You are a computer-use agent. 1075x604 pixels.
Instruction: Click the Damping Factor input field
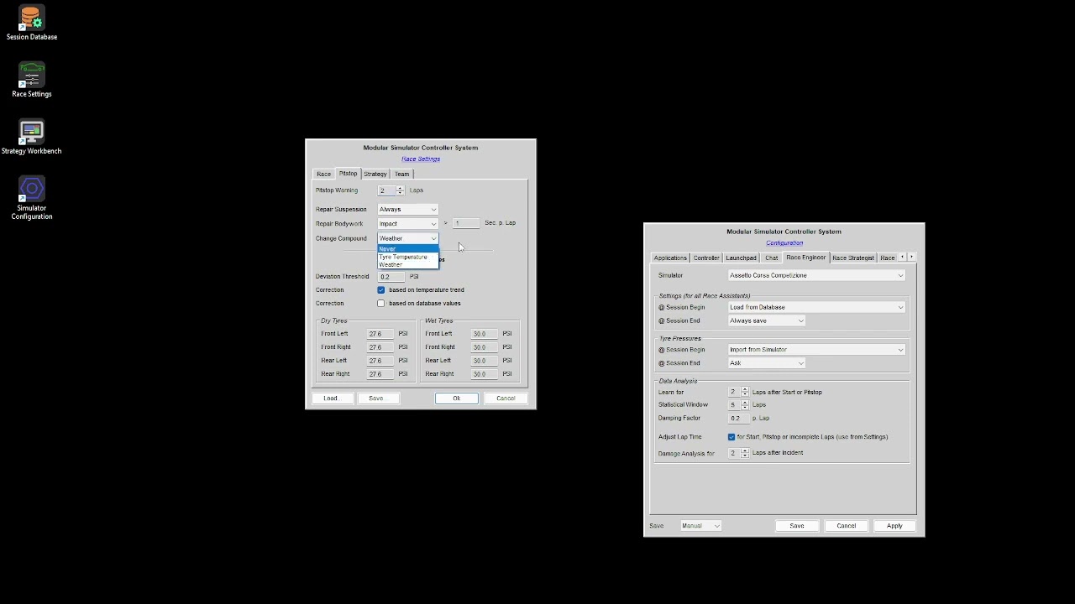738,418
